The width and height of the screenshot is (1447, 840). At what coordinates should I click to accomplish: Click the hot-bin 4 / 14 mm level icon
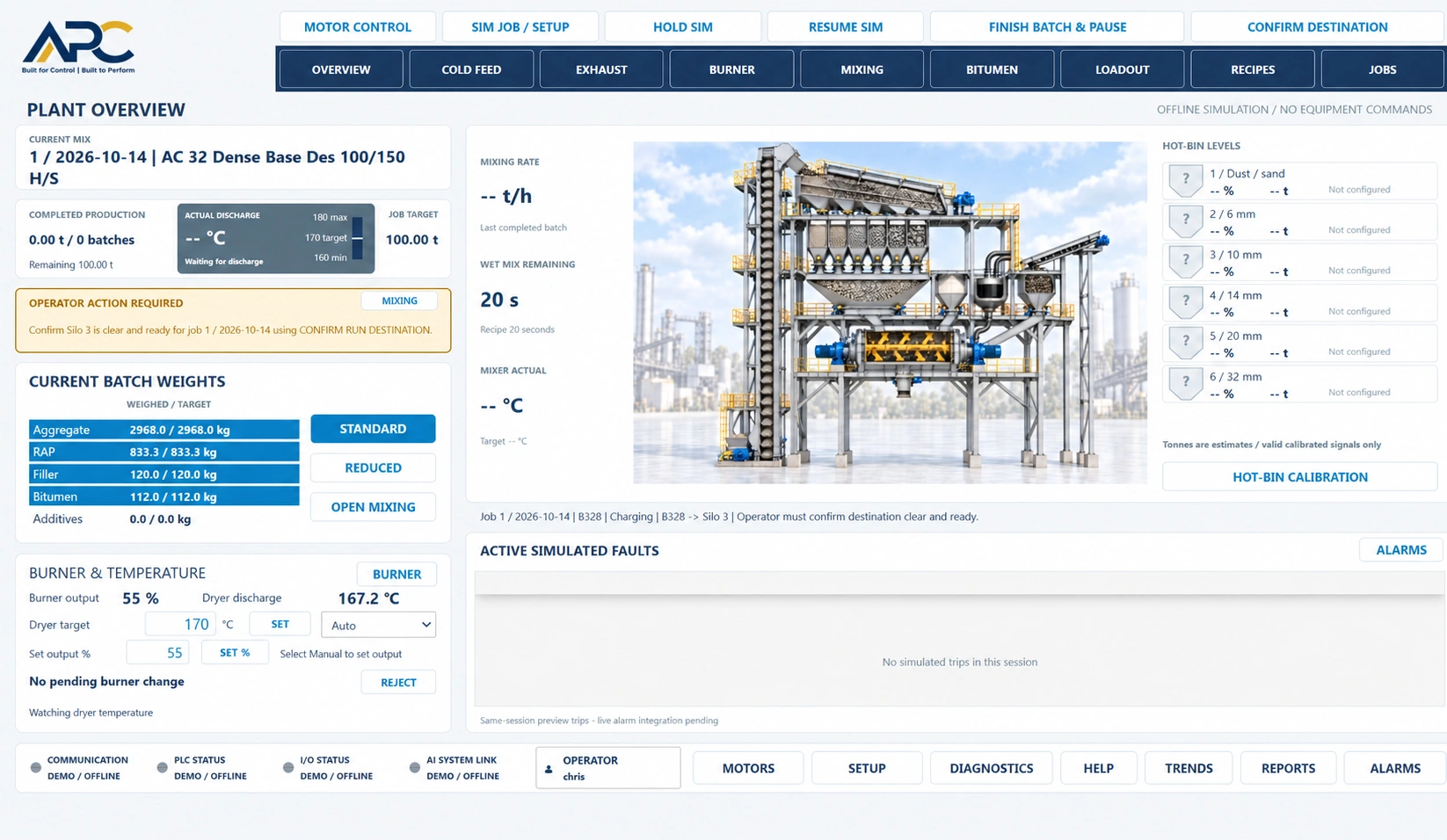click(x=1185, y=302)
